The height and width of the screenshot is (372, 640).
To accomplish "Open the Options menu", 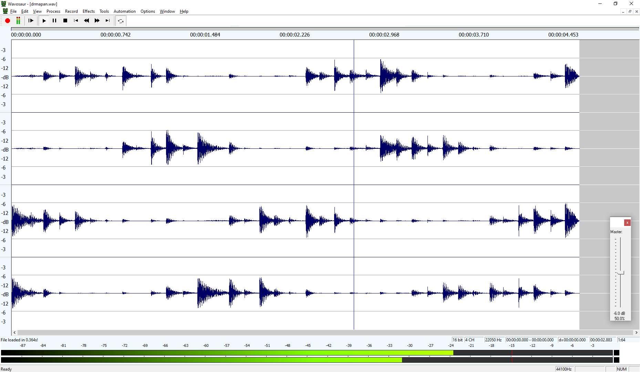I will click(148, 11).
